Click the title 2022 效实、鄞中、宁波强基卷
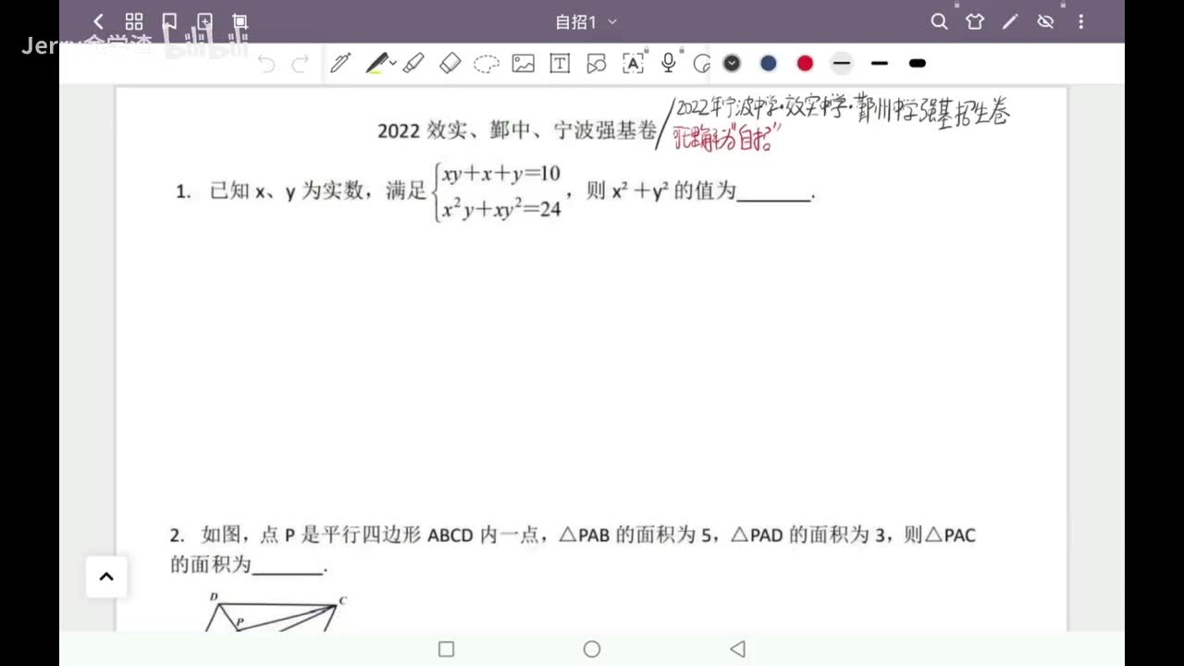The image size is (1184, 666). pos(517,131)
